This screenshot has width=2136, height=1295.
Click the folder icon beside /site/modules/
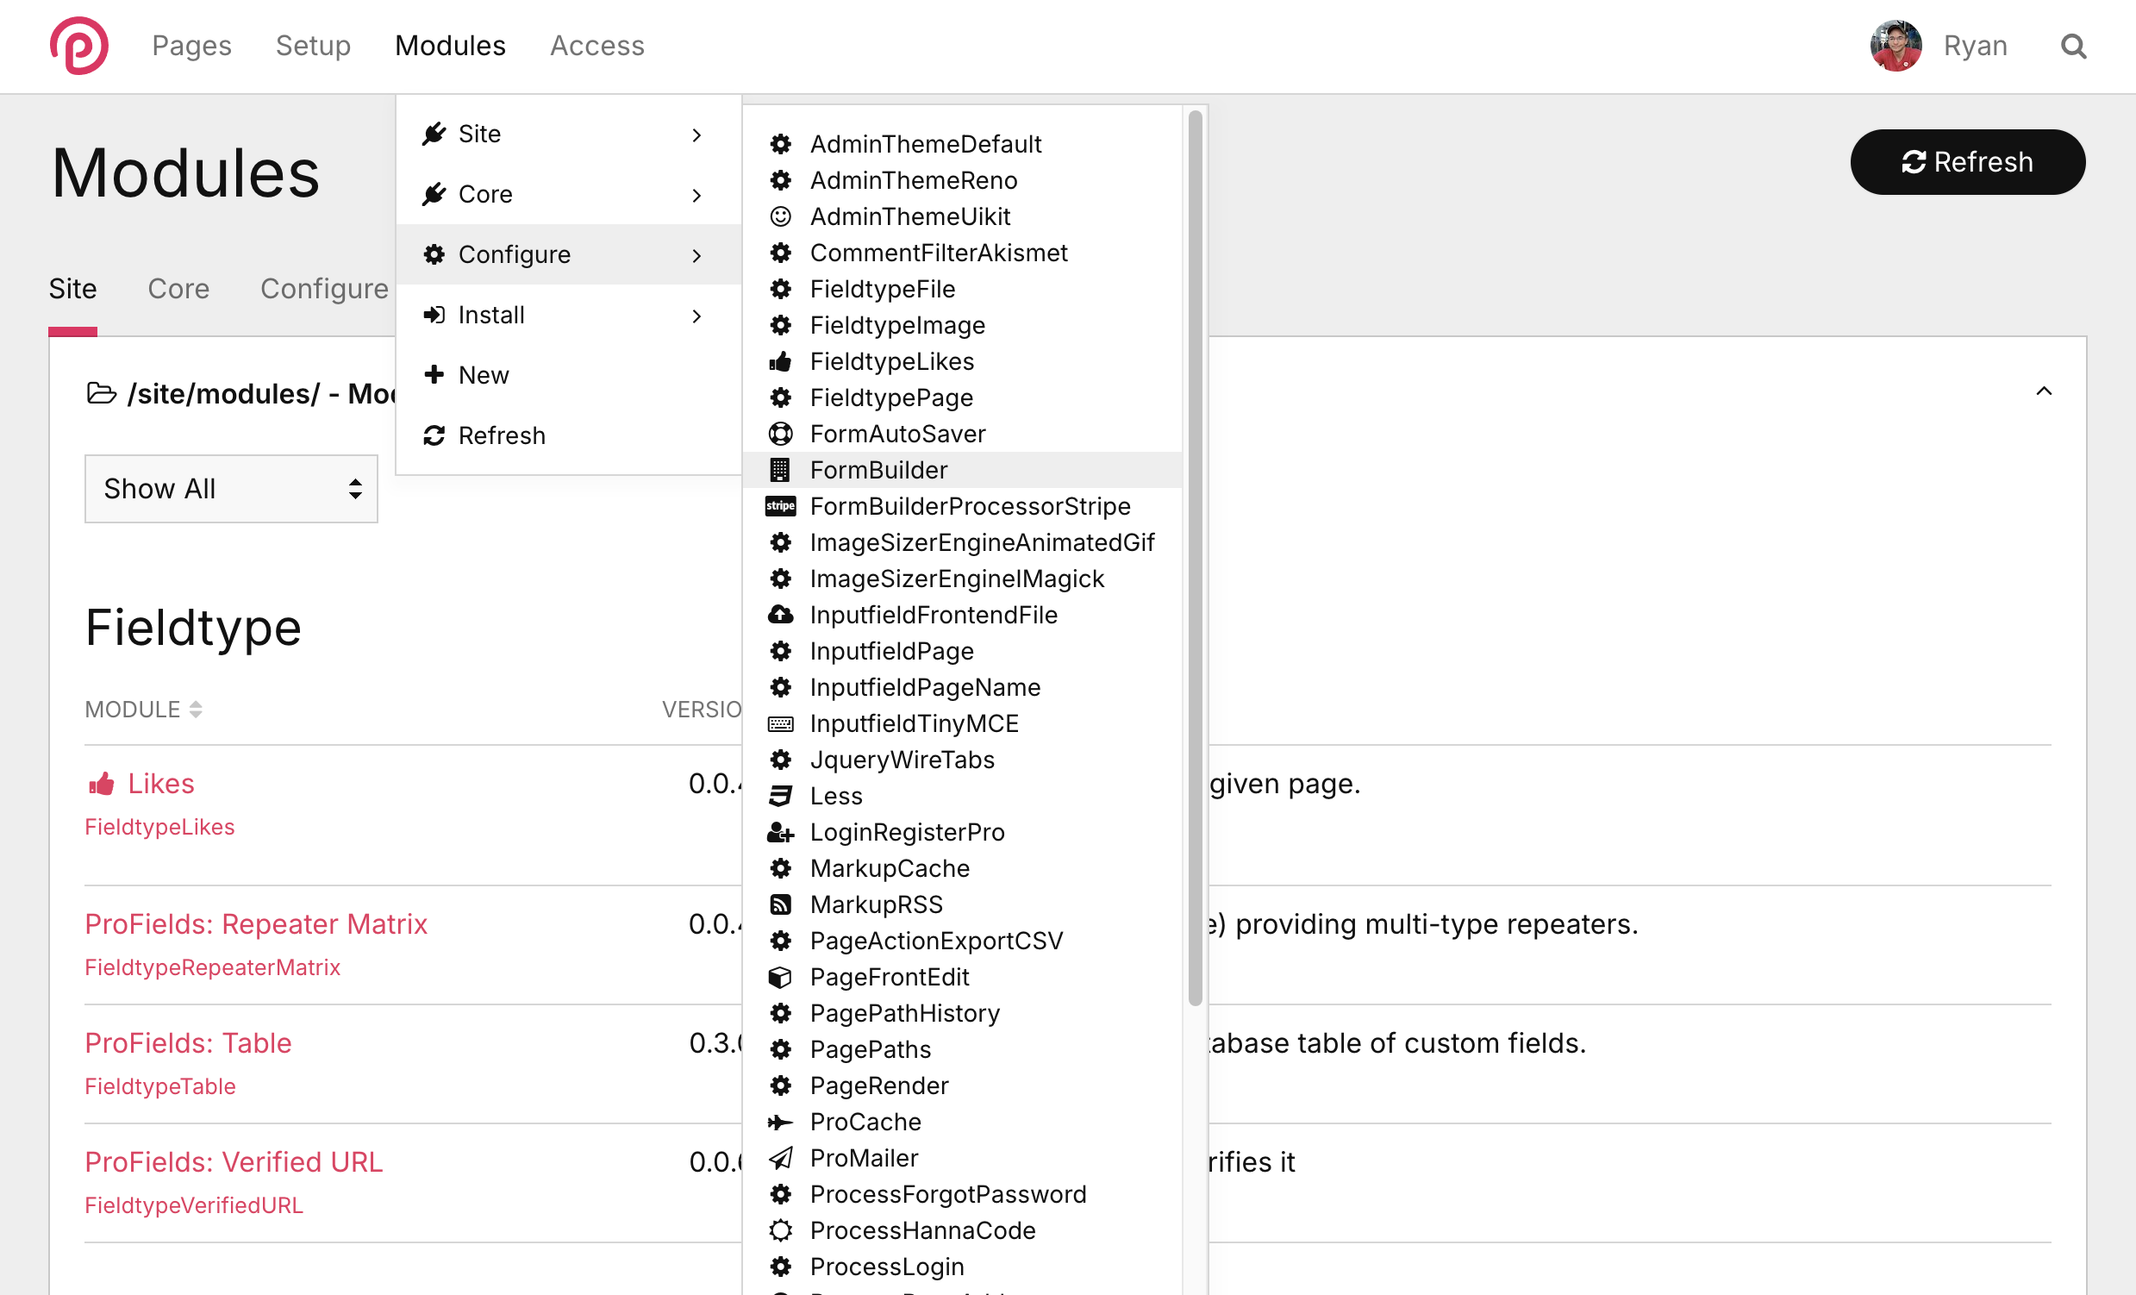pos(102,393)
